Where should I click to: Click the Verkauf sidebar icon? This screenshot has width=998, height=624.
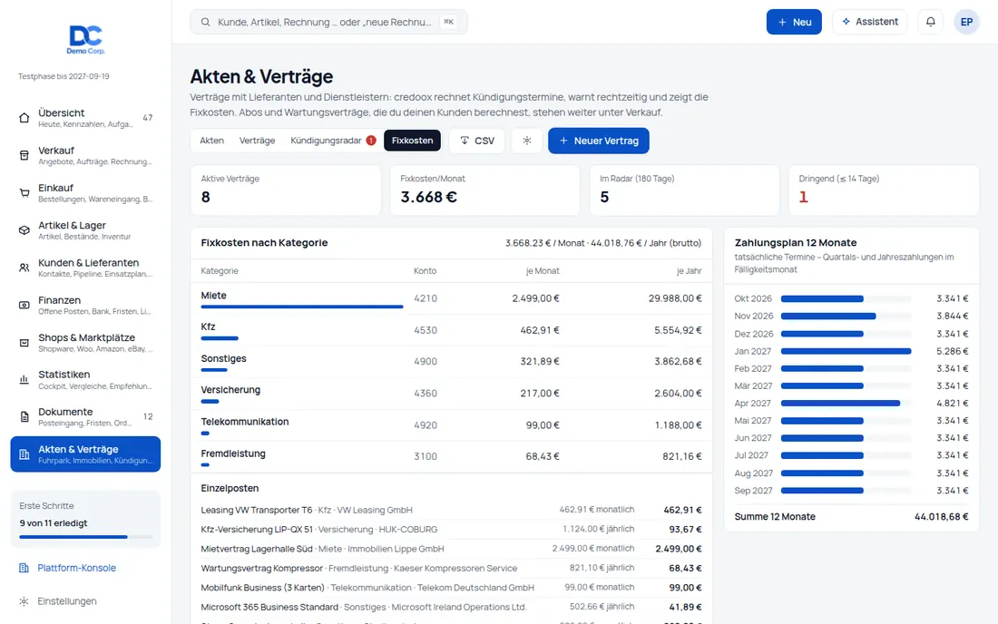[24, 155]
